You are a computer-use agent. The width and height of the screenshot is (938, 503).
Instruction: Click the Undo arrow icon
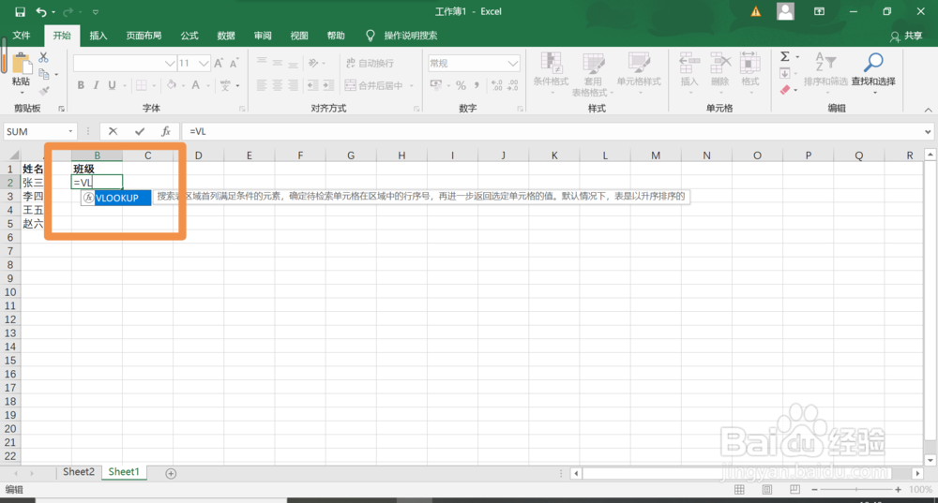point(41,11)
